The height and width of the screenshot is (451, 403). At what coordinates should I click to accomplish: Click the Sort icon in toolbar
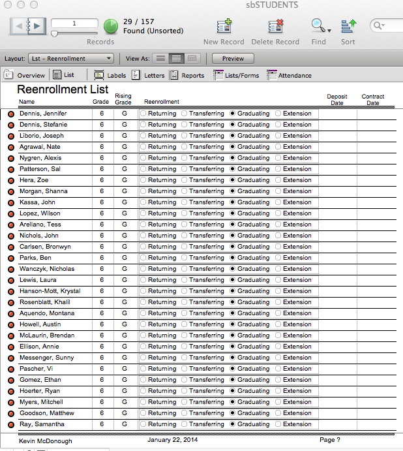tap(348, 26)
